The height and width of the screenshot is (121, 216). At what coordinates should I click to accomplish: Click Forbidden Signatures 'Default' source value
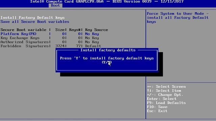point(93,46)
